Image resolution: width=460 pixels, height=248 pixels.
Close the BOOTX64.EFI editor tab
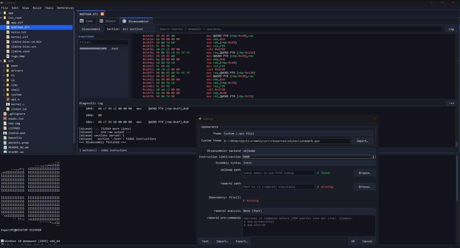click(x=102, y=14)
